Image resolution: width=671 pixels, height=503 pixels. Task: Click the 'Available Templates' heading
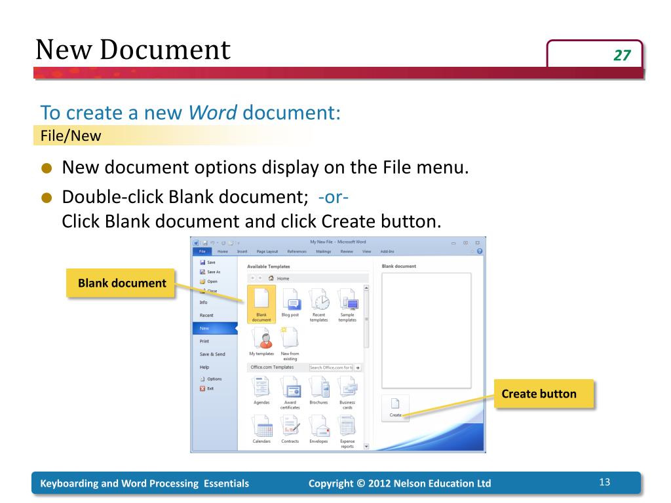coord(268,267)
